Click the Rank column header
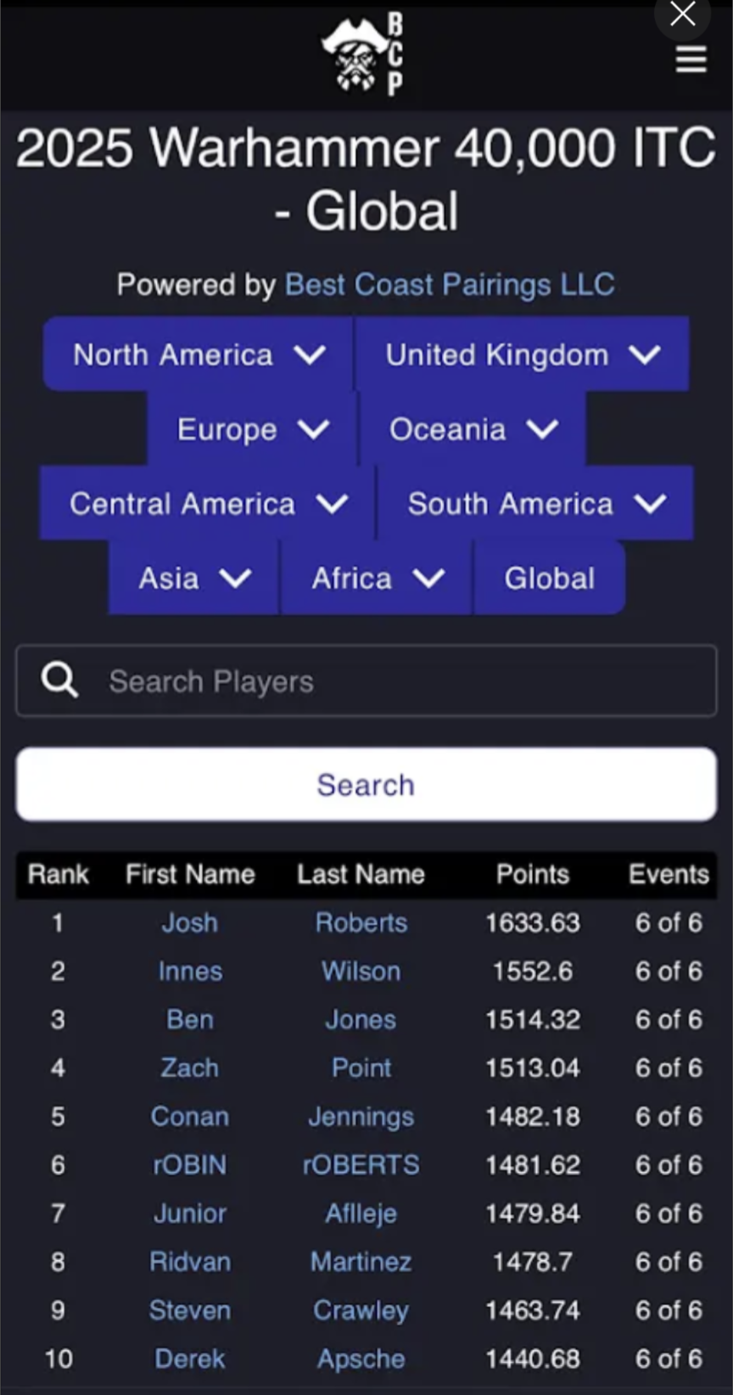 tap(58, 874)
